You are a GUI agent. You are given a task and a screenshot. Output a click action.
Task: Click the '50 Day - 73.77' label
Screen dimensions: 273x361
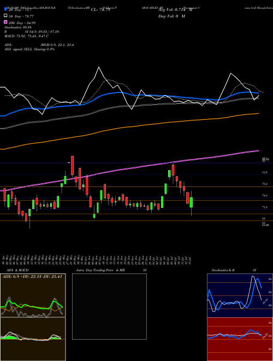tap(21, 16)
